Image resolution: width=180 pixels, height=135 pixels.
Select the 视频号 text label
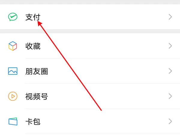click(x=37, y=96)
